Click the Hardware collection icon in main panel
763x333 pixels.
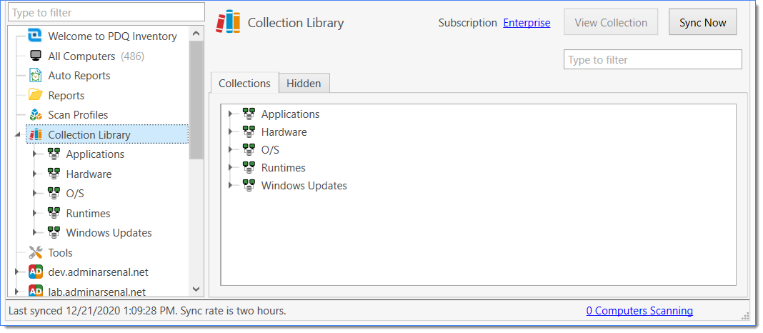249,132
